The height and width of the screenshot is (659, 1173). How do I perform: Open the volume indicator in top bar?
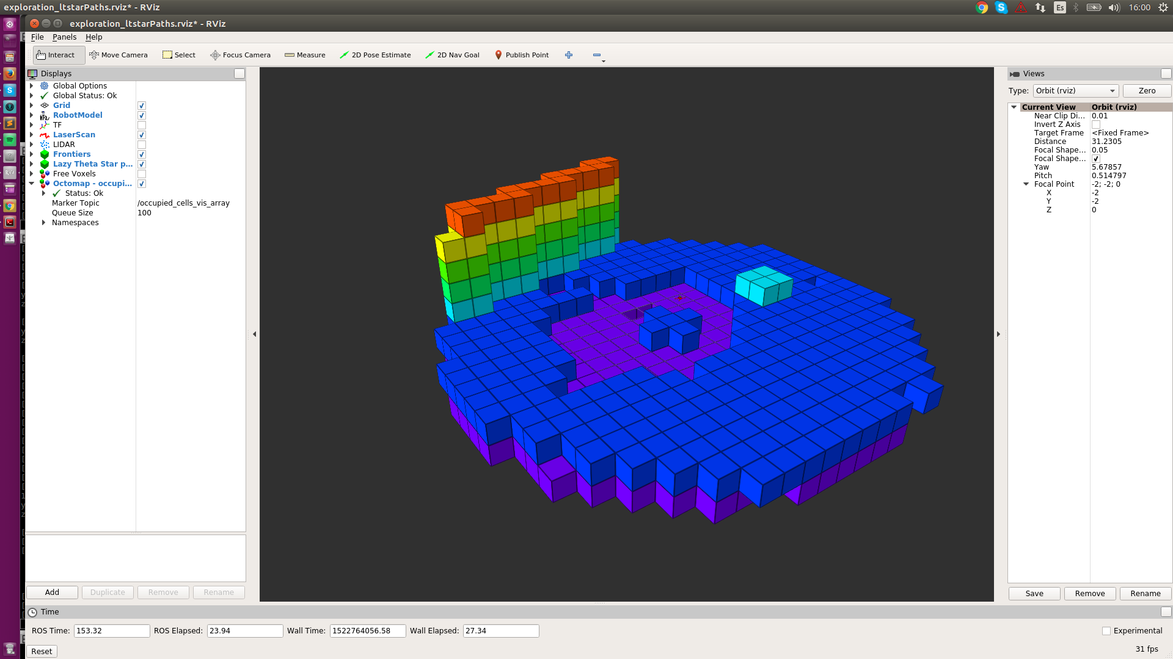tap(1114, 7)
